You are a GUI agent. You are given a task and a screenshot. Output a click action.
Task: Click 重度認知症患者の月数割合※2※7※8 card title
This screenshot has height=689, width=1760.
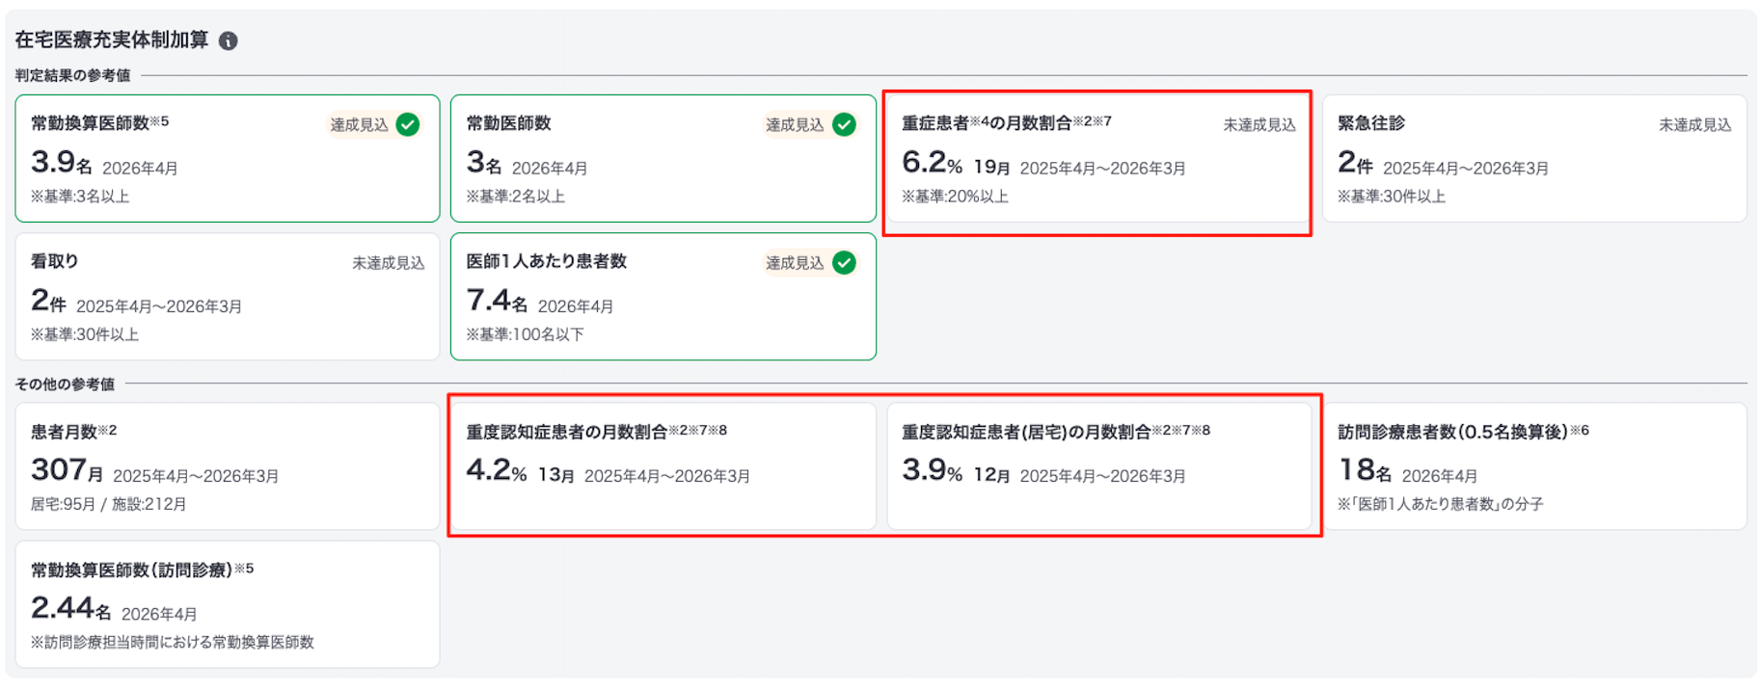(596, 431)
